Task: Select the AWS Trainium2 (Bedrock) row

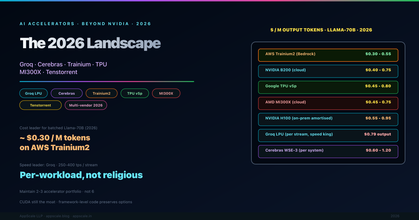Action: [x=328, y=55]
